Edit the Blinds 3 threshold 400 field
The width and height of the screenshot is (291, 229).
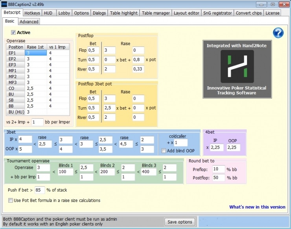(149, 172)
